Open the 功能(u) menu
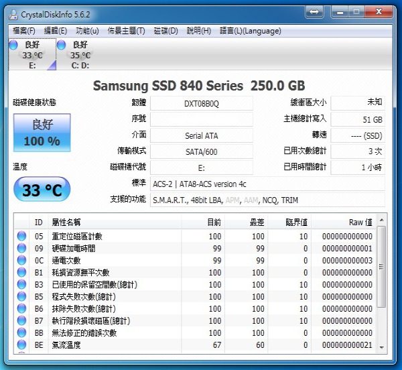402x370 pixels. click(x=87, y=31)
